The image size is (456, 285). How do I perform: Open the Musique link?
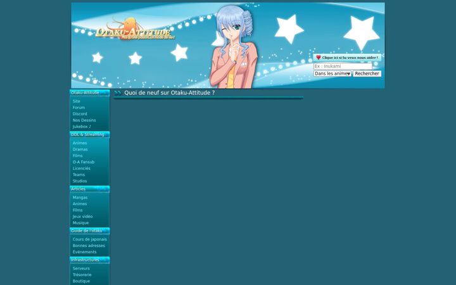click(x=80, y=223)
